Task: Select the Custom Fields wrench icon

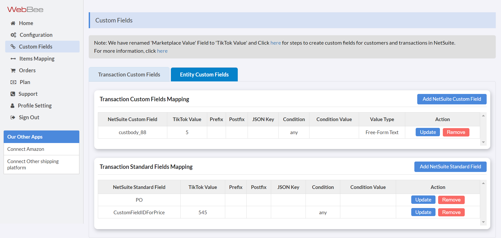Action: pyautogui.click(x=13, y=46)
